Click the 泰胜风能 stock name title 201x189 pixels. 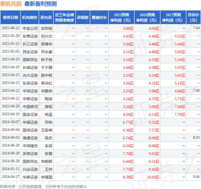[11, 4]
